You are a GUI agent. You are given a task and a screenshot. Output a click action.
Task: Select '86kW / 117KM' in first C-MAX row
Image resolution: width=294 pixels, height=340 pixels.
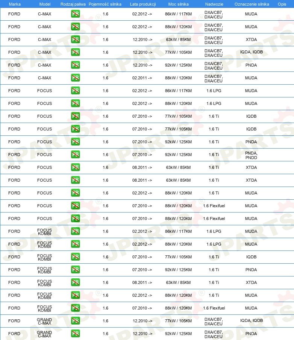click(x=179, y=14)
